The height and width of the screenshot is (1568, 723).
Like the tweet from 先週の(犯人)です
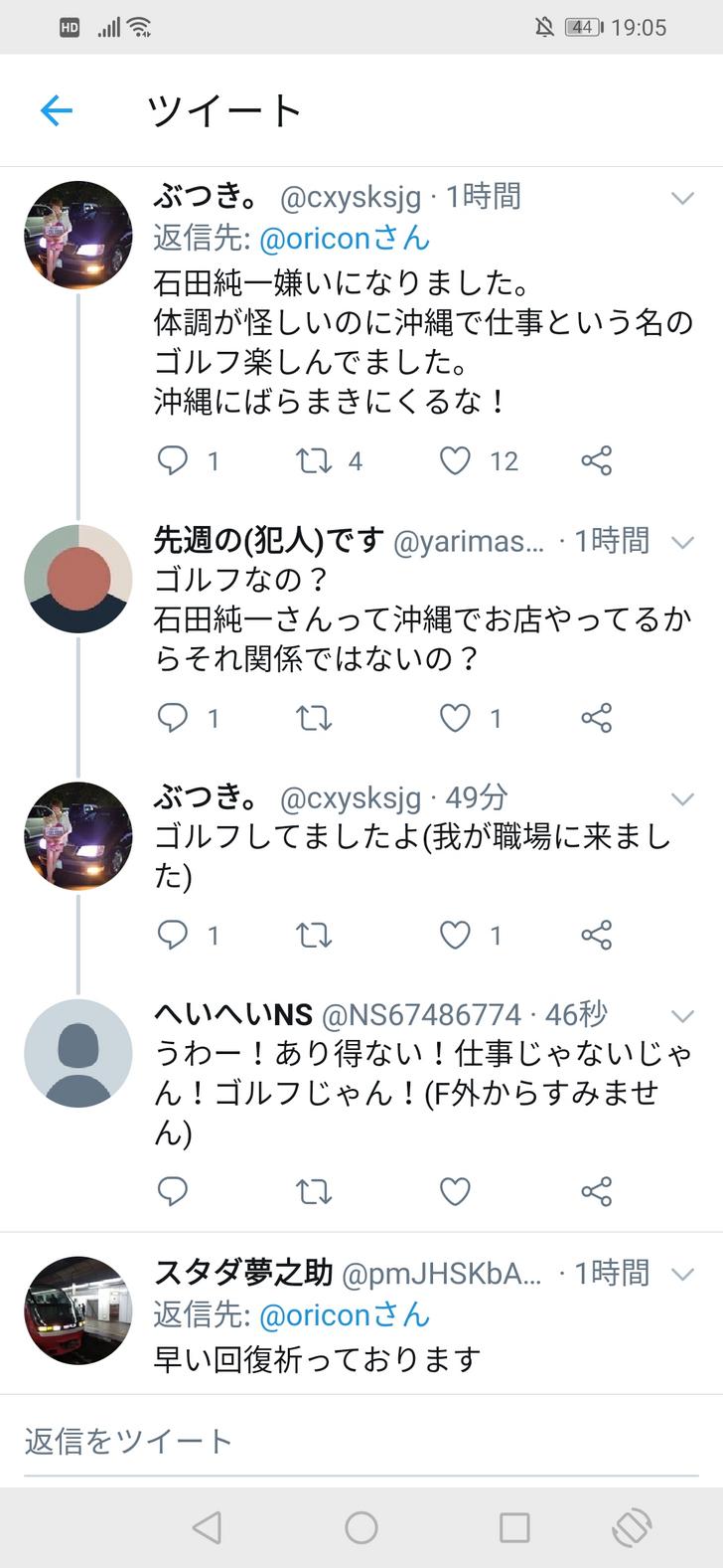(456, 718)
